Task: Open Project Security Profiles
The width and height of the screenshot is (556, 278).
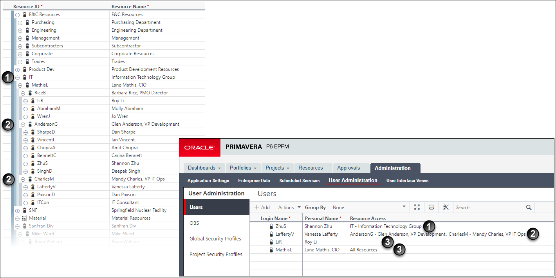Action: pos(217,254)
